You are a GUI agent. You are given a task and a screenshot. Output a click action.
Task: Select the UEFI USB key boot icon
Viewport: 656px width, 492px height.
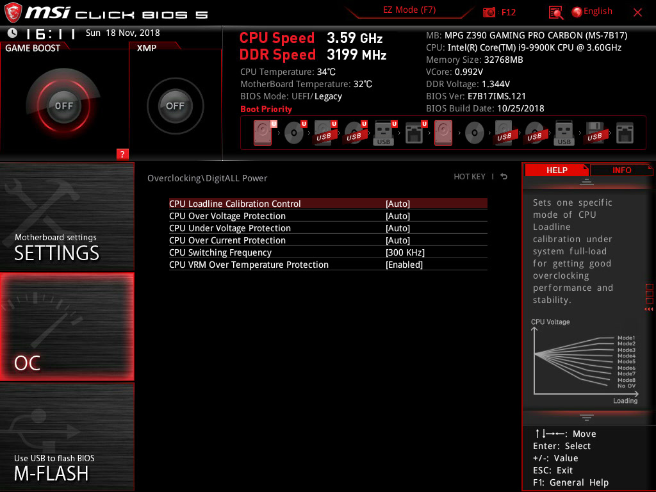coord(385,133)
